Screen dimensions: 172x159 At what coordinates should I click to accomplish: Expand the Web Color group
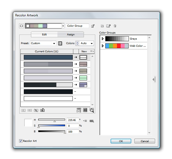click(103, 46)
